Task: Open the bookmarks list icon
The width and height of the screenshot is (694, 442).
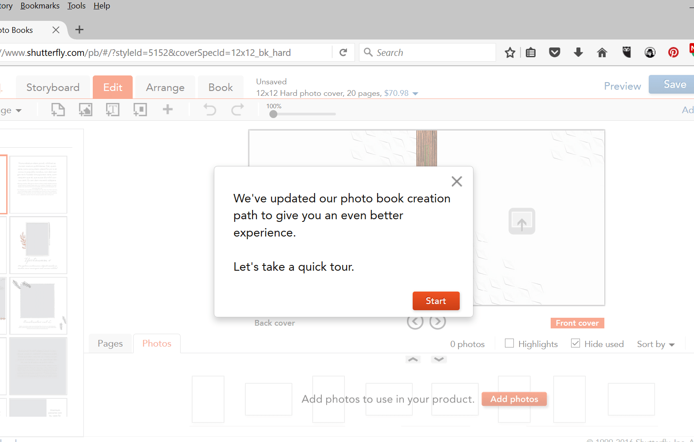Action: tap(531, 53)
